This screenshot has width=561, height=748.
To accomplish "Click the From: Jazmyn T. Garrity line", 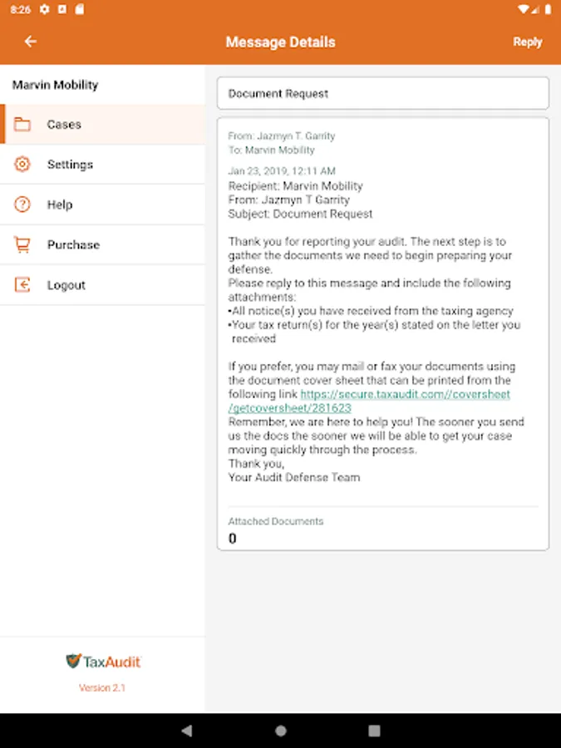I will (282, 136).
